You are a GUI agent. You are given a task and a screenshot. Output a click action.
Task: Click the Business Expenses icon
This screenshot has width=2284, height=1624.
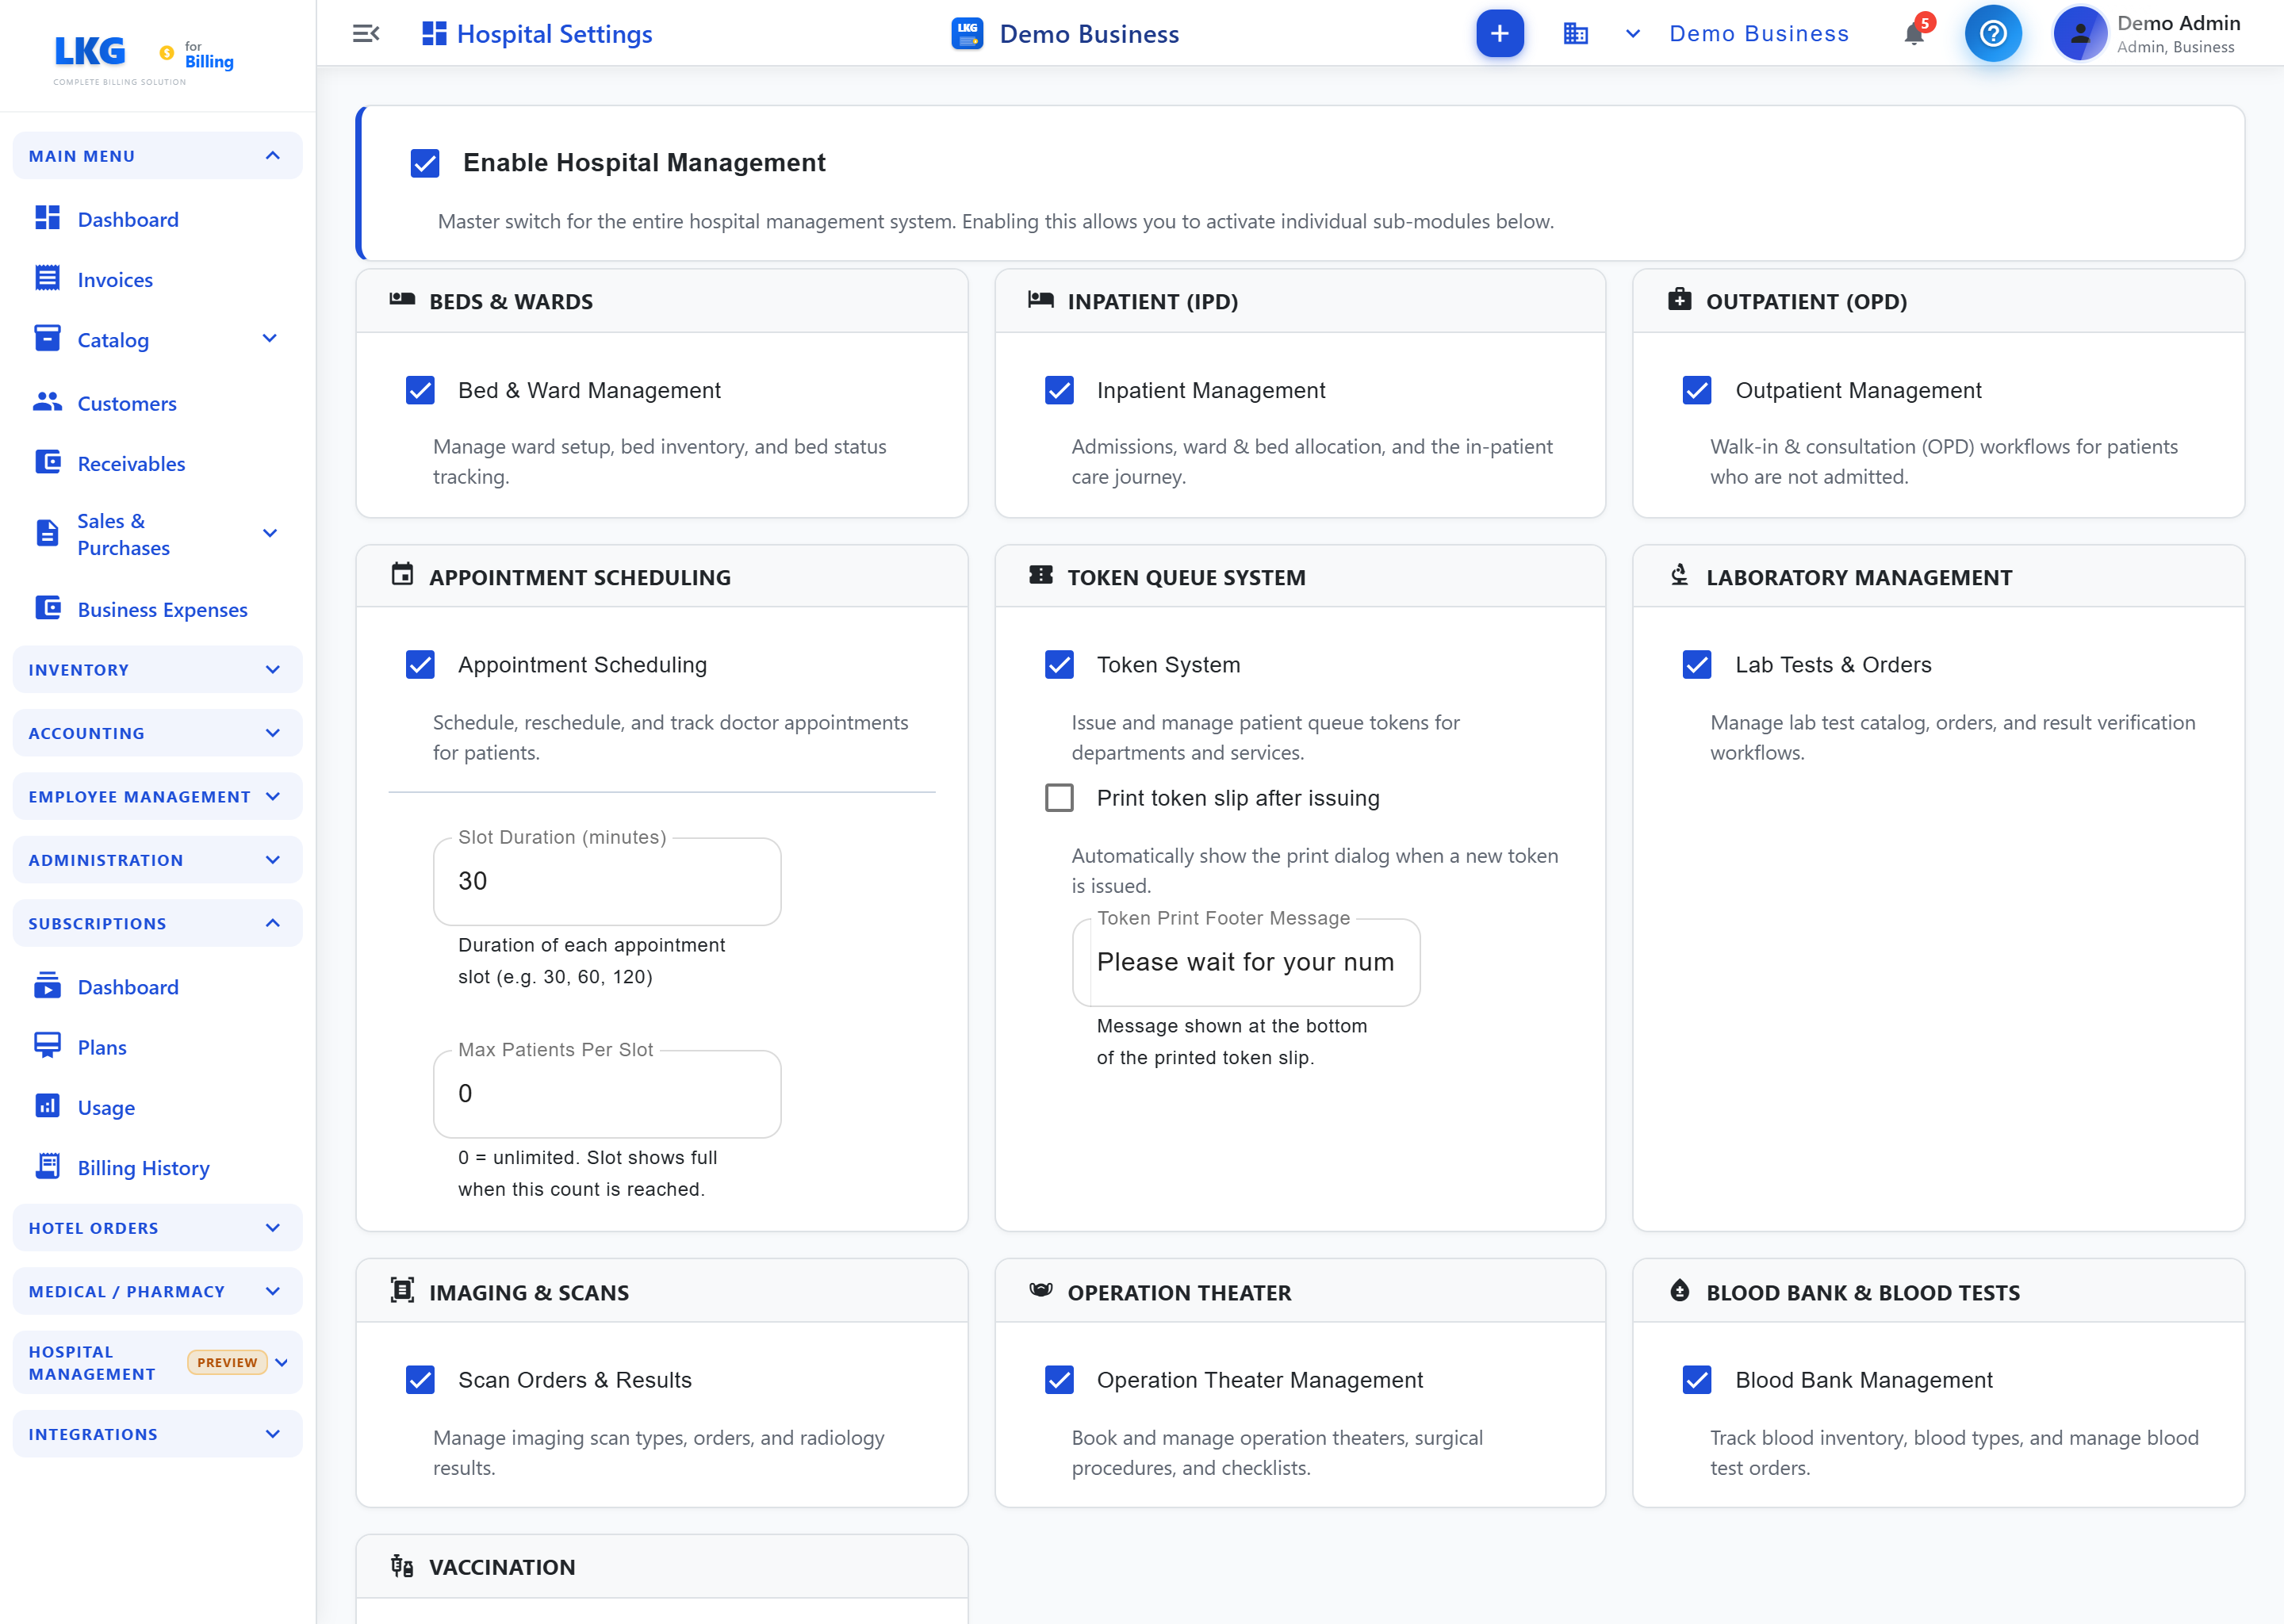(47, 608)
